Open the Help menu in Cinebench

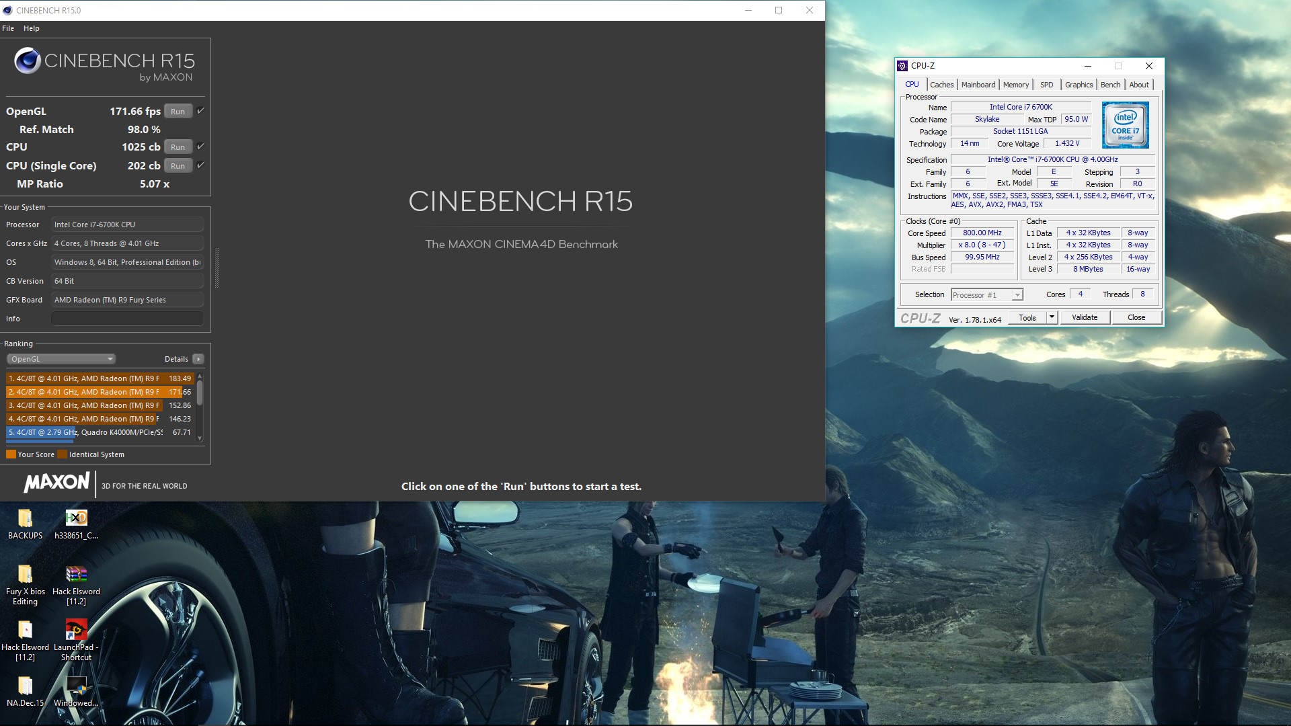click(x=31, y=28)
